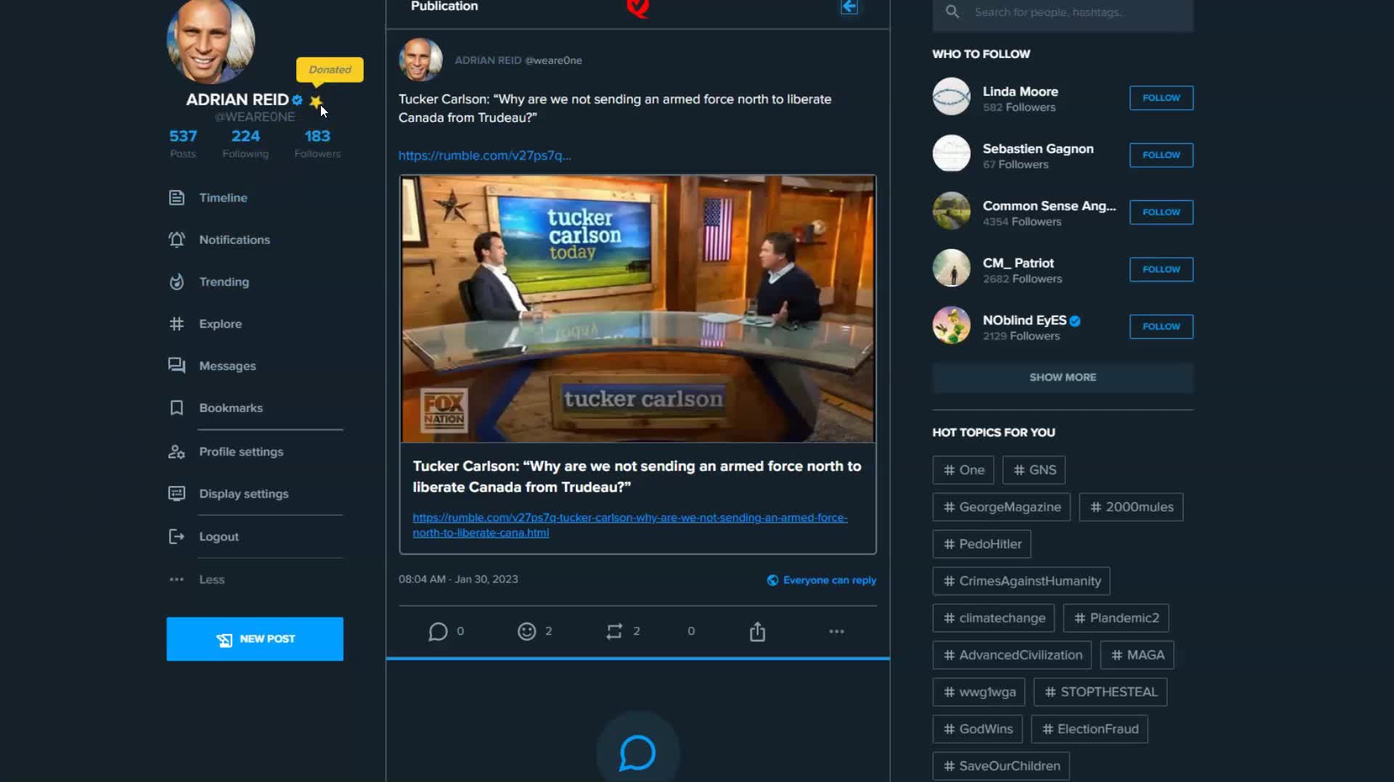Open Messages menu item
The image size is (1394, 782).
tap(227, 366)
